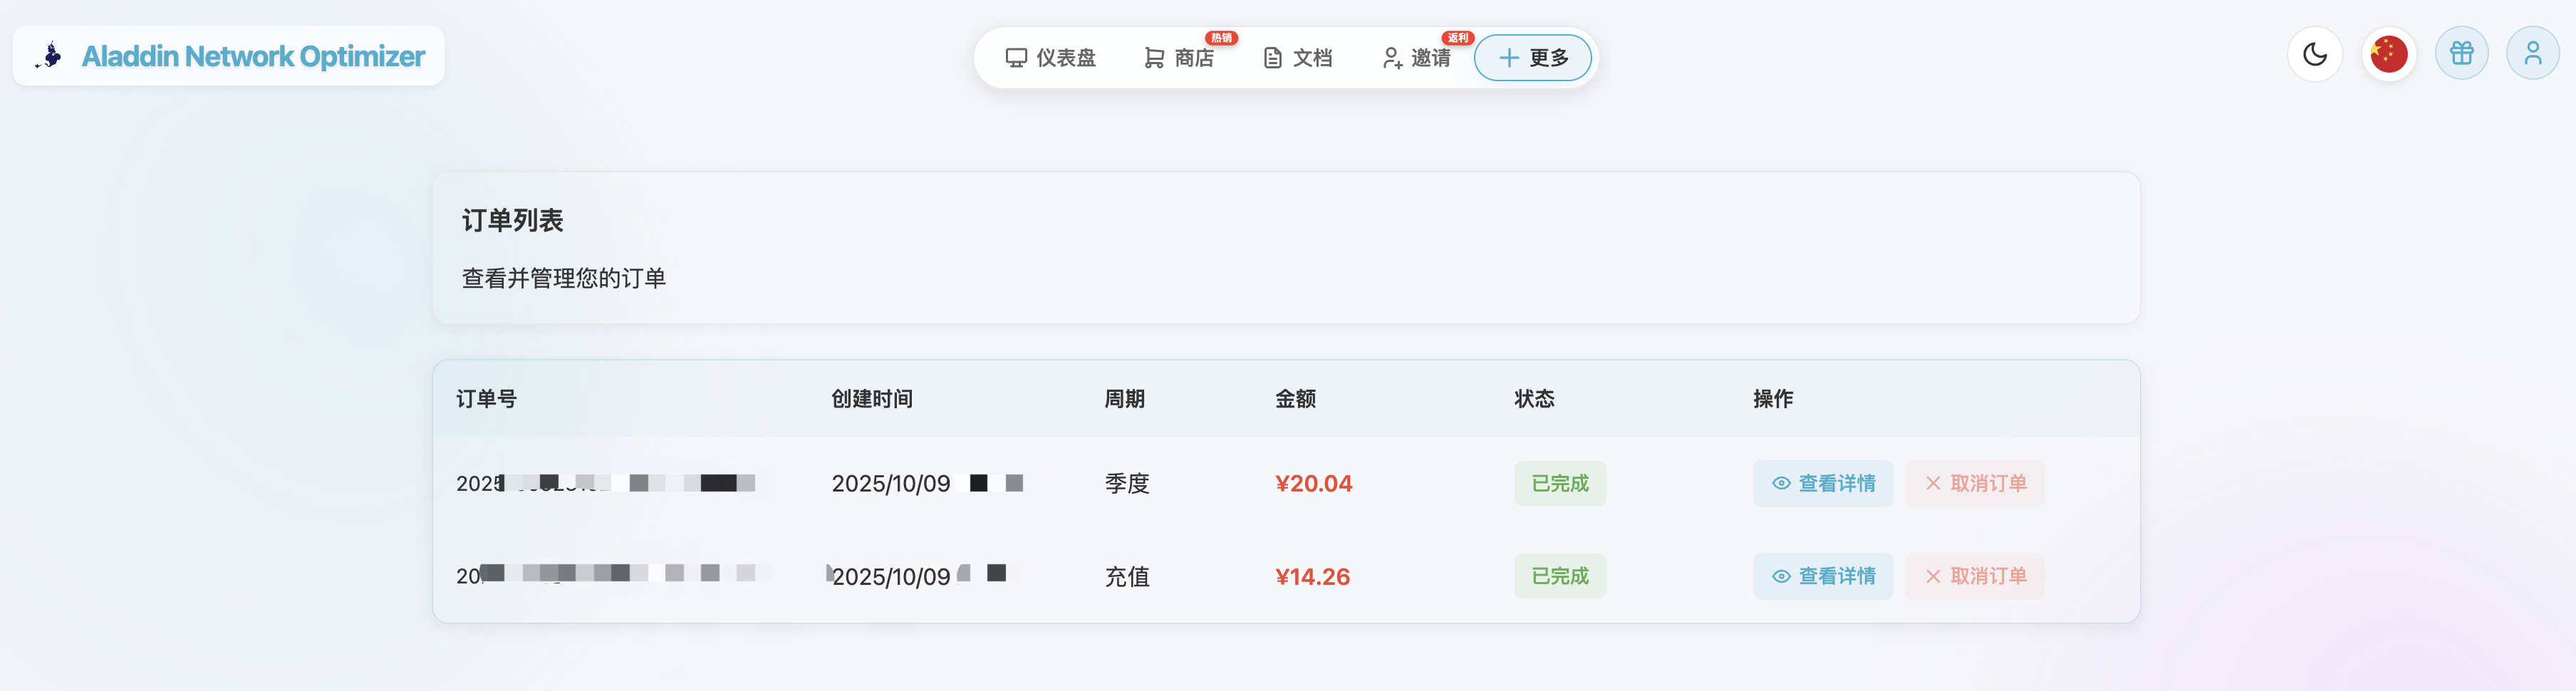View details of the 充值 order
The height and width of the screenshot is (691, 2576).
(x=1822, y=577)
